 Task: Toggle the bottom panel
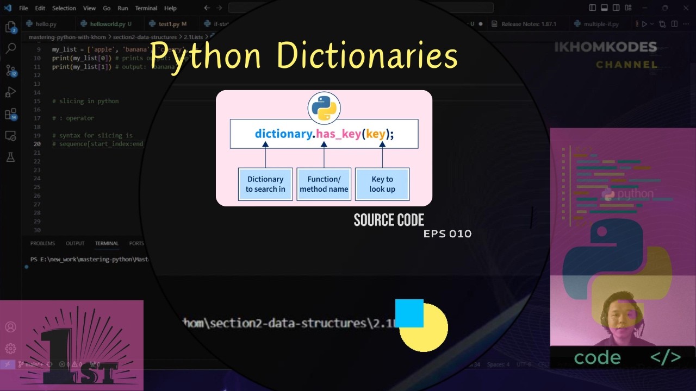tap(605, 8)
